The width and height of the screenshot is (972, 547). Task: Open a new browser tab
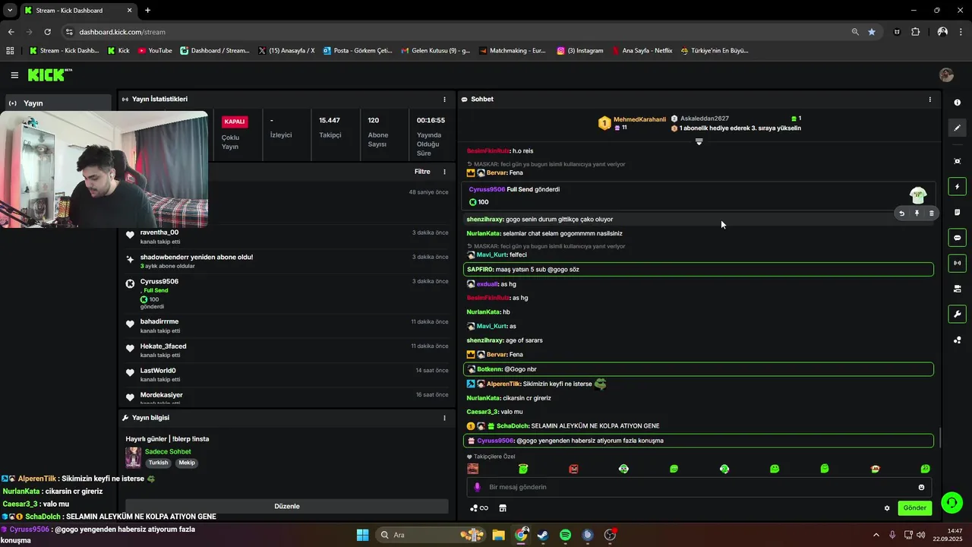[x=147, y=11]
